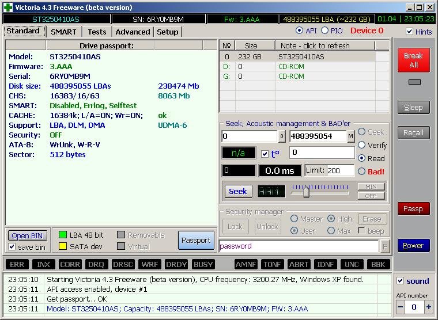Click the 'M' max LBA button
Image resolution: width=438 pixels, height=320 pixels.
point(350,136)
